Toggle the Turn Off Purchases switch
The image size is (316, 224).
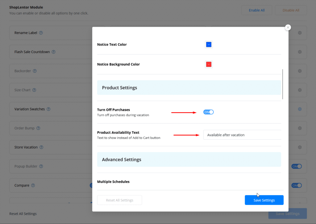pos(209,112)
